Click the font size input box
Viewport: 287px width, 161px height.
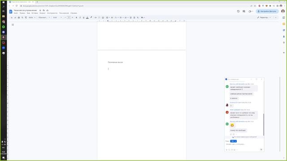pos(69,17)
